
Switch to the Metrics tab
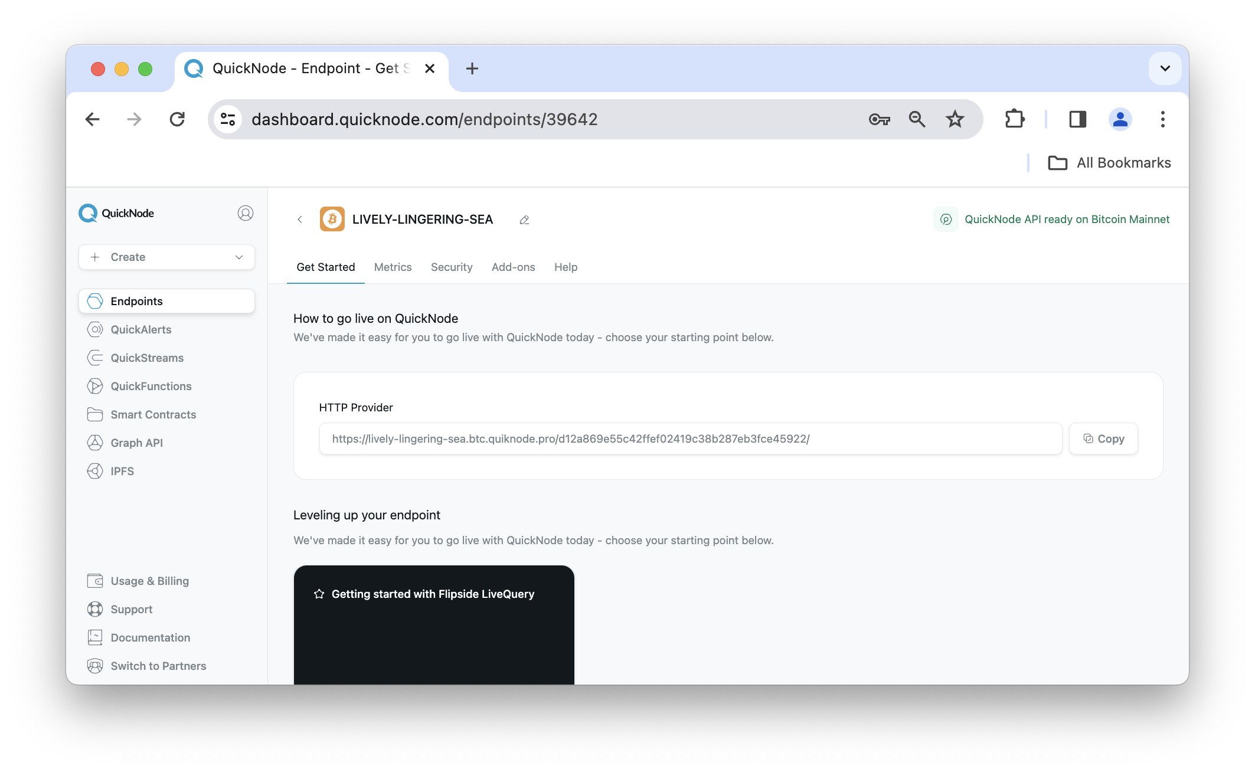coord(393,266)
